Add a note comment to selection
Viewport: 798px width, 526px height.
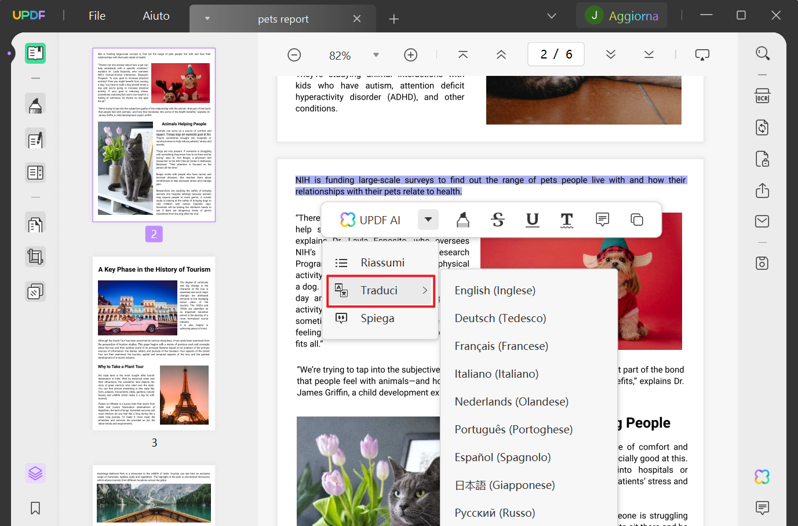pyautogui.click(x=602, y=220)
